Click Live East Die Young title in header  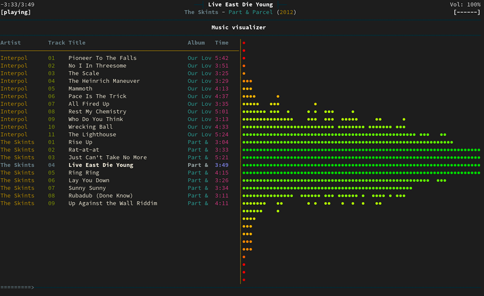coord(240,5)
